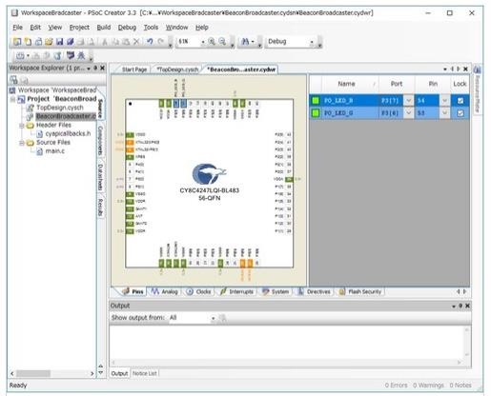Click the Cypress logo on the chip diagram
491x396 pixels.
point(209,173)
